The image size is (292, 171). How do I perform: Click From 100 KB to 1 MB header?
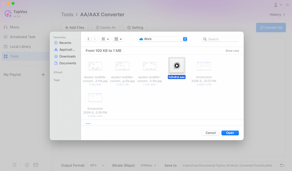pyautogui.click(x=103, y=51)
